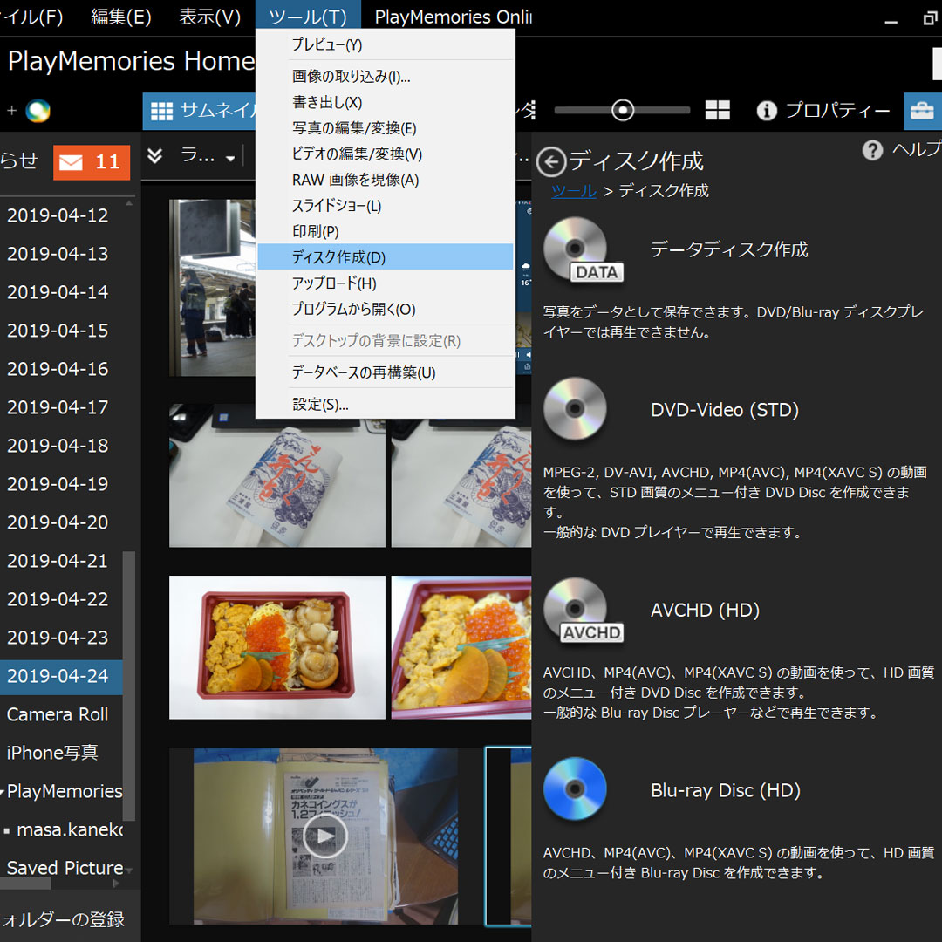The height and width of the screenshot is (942, 942).
Task: Choose 写真の編集/変換(E) menu entry
Action: point(386,128)
